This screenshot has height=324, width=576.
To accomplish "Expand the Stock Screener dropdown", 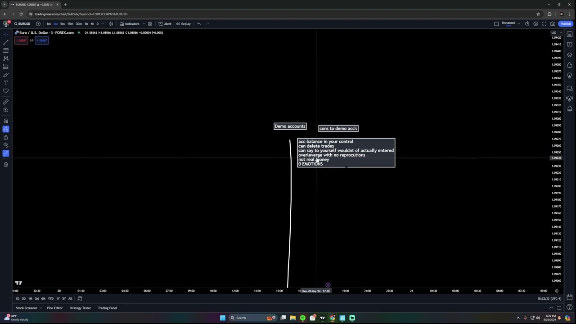I will tap(40, 308).
